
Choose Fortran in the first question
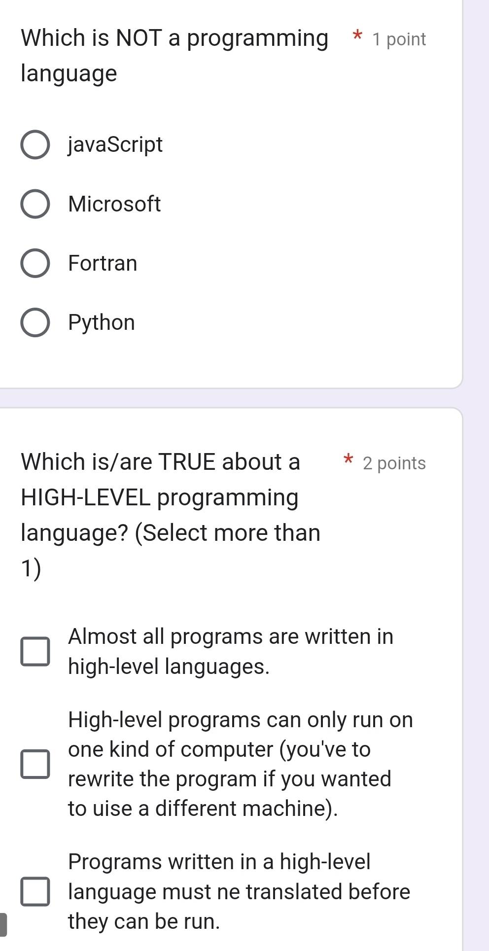[x=35, y=263]
